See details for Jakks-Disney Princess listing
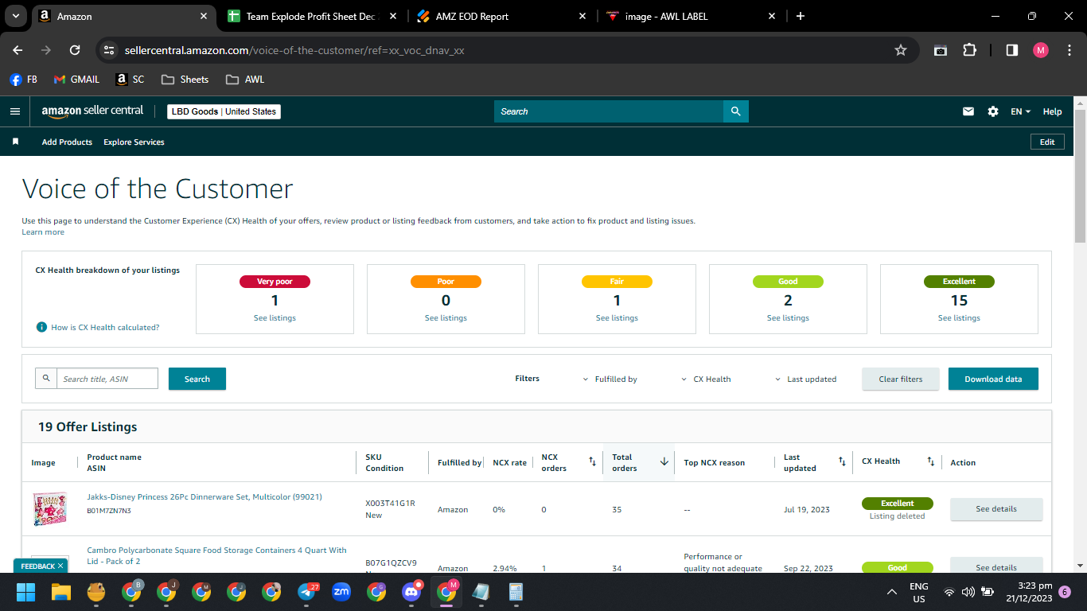1087x611 pixels. tap(996, 509)
